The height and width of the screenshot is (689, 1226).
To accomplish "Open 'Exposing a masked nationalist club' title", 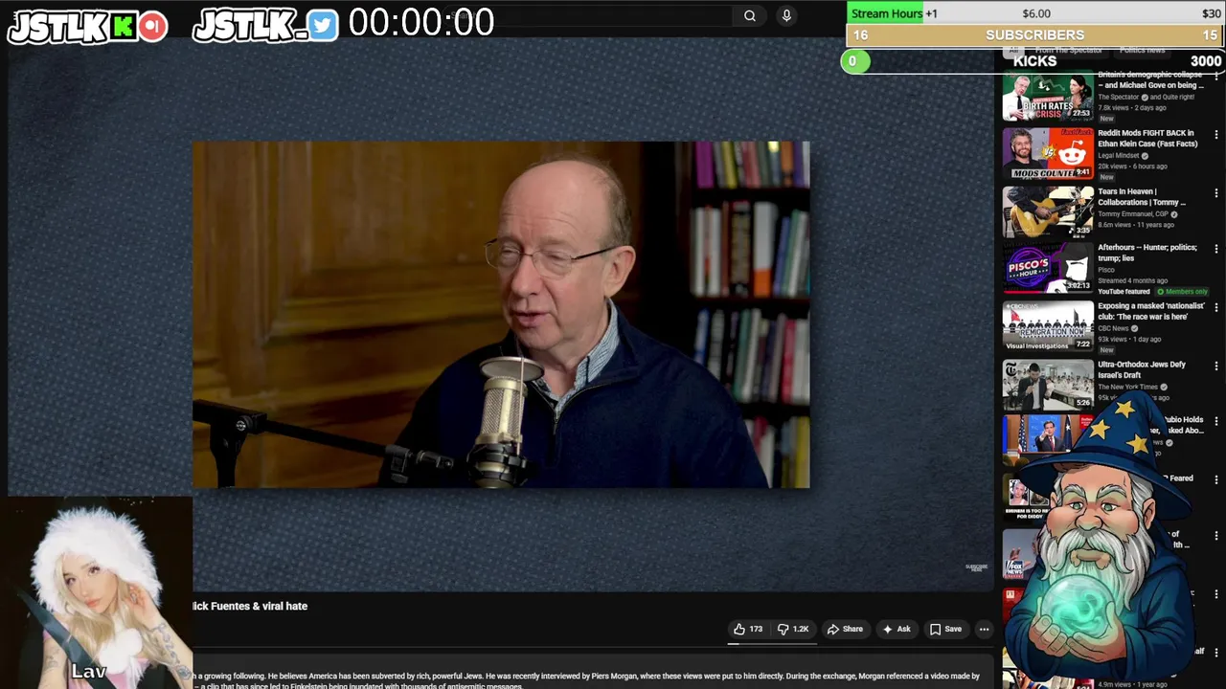I will click(1151, 311).
